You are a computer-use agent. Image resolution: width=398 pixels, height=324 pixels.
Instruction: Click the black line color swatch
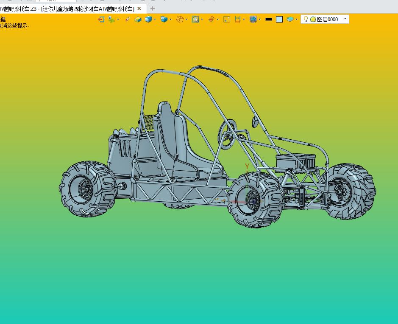click(269, 20)
